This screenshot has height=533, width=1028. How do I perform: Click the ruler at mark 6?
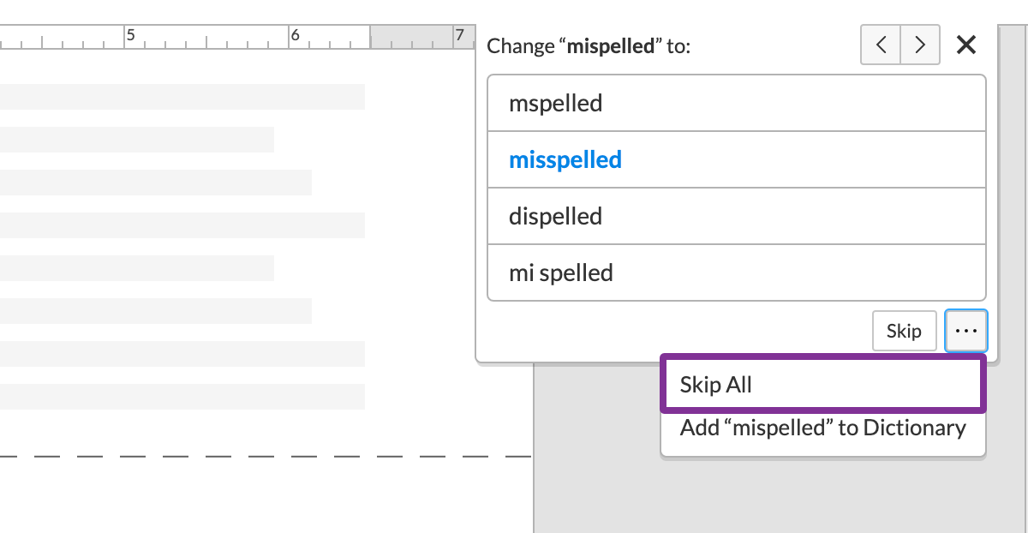294,35
